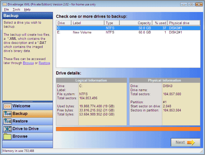Follow the Browse hyperlink in description
Image resolution: width=205 pixels, height=155 pixels.
pos(28,63)
